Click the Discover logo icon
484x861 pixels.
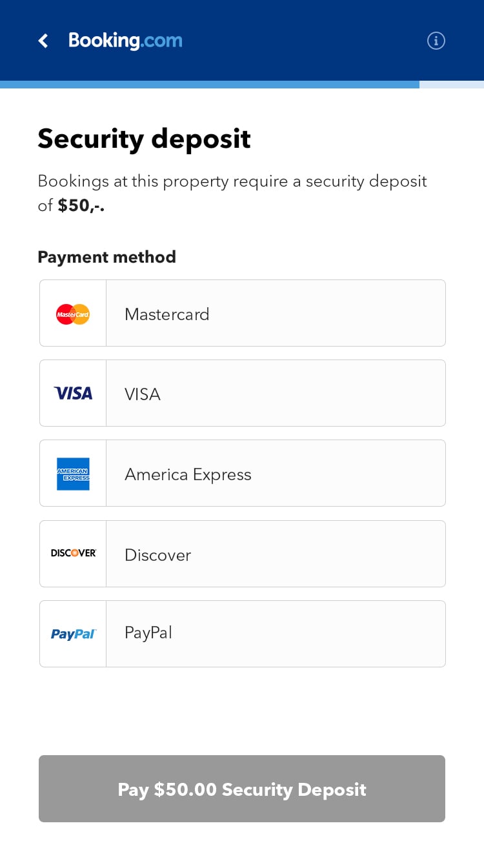[x=73, y=553]
